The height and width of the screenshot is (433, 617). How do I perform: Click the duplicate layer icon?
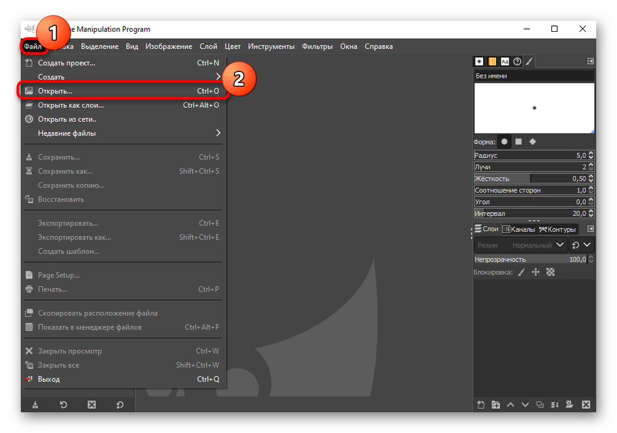pos(540,405)
